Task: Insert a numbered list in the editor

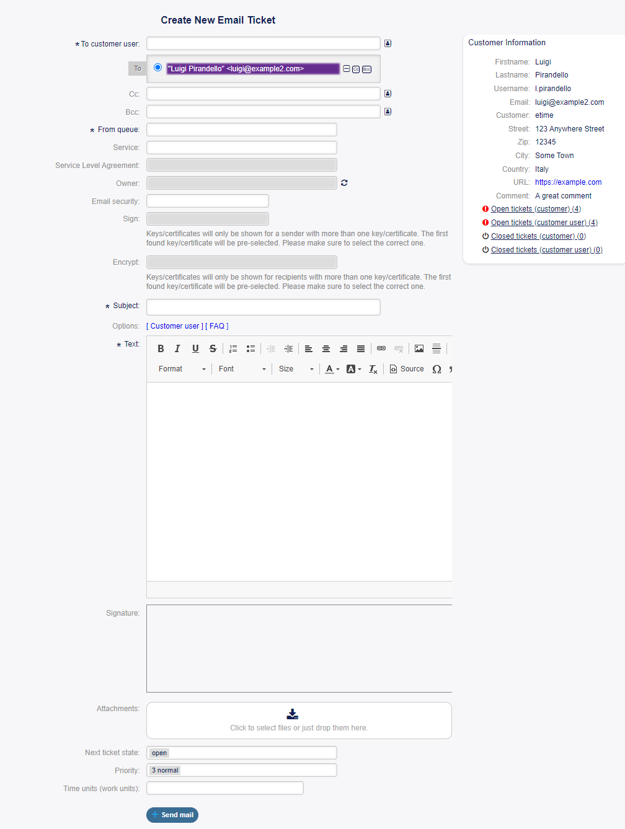Action: point(233,348)
